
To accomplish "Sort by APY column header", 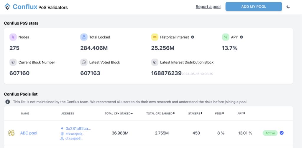I will [x=241, y=113].
